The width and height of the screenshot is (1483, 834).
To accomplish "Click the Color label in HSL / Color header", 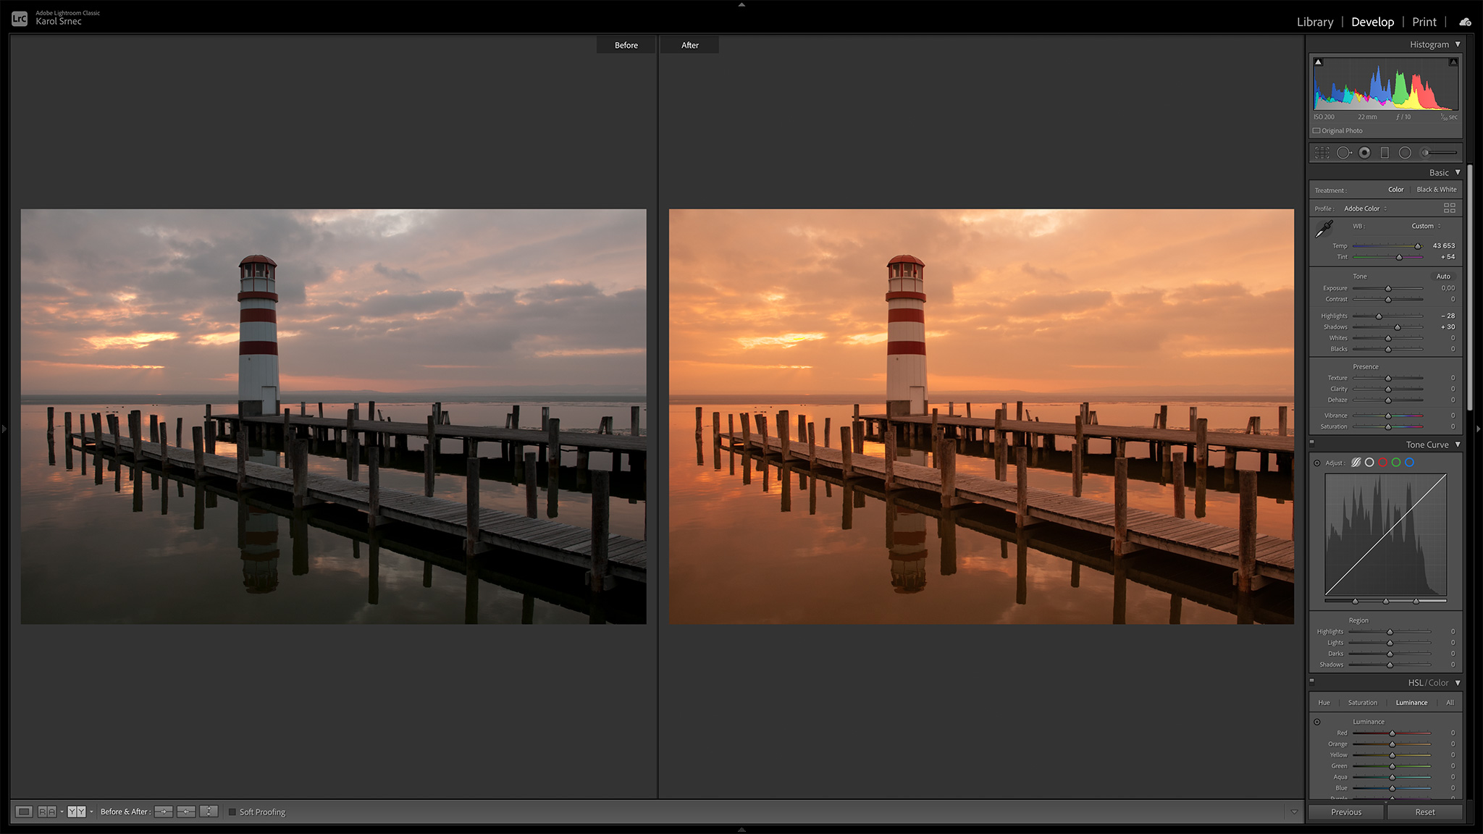I will pos(1438,683).
